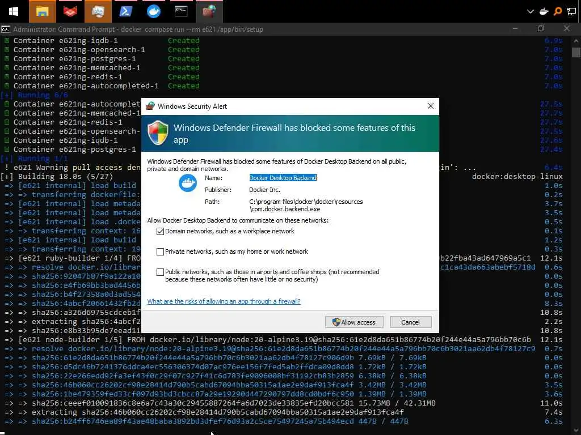Click the node-builder 1/5 FROM line
This screenshot has height=435, width=581.
click(x=268, y=340)
